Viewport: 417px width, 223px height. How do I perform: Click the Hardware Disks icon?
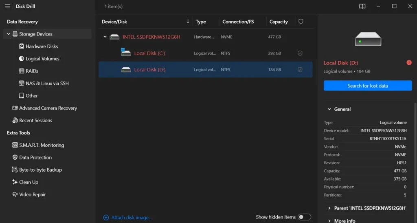point(21,46)
